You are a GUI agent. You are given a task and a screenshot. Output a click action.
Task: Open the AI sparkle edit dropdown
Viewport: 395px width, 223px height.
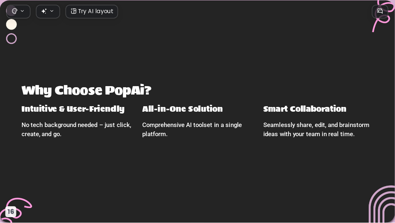[x=48, y=11]
